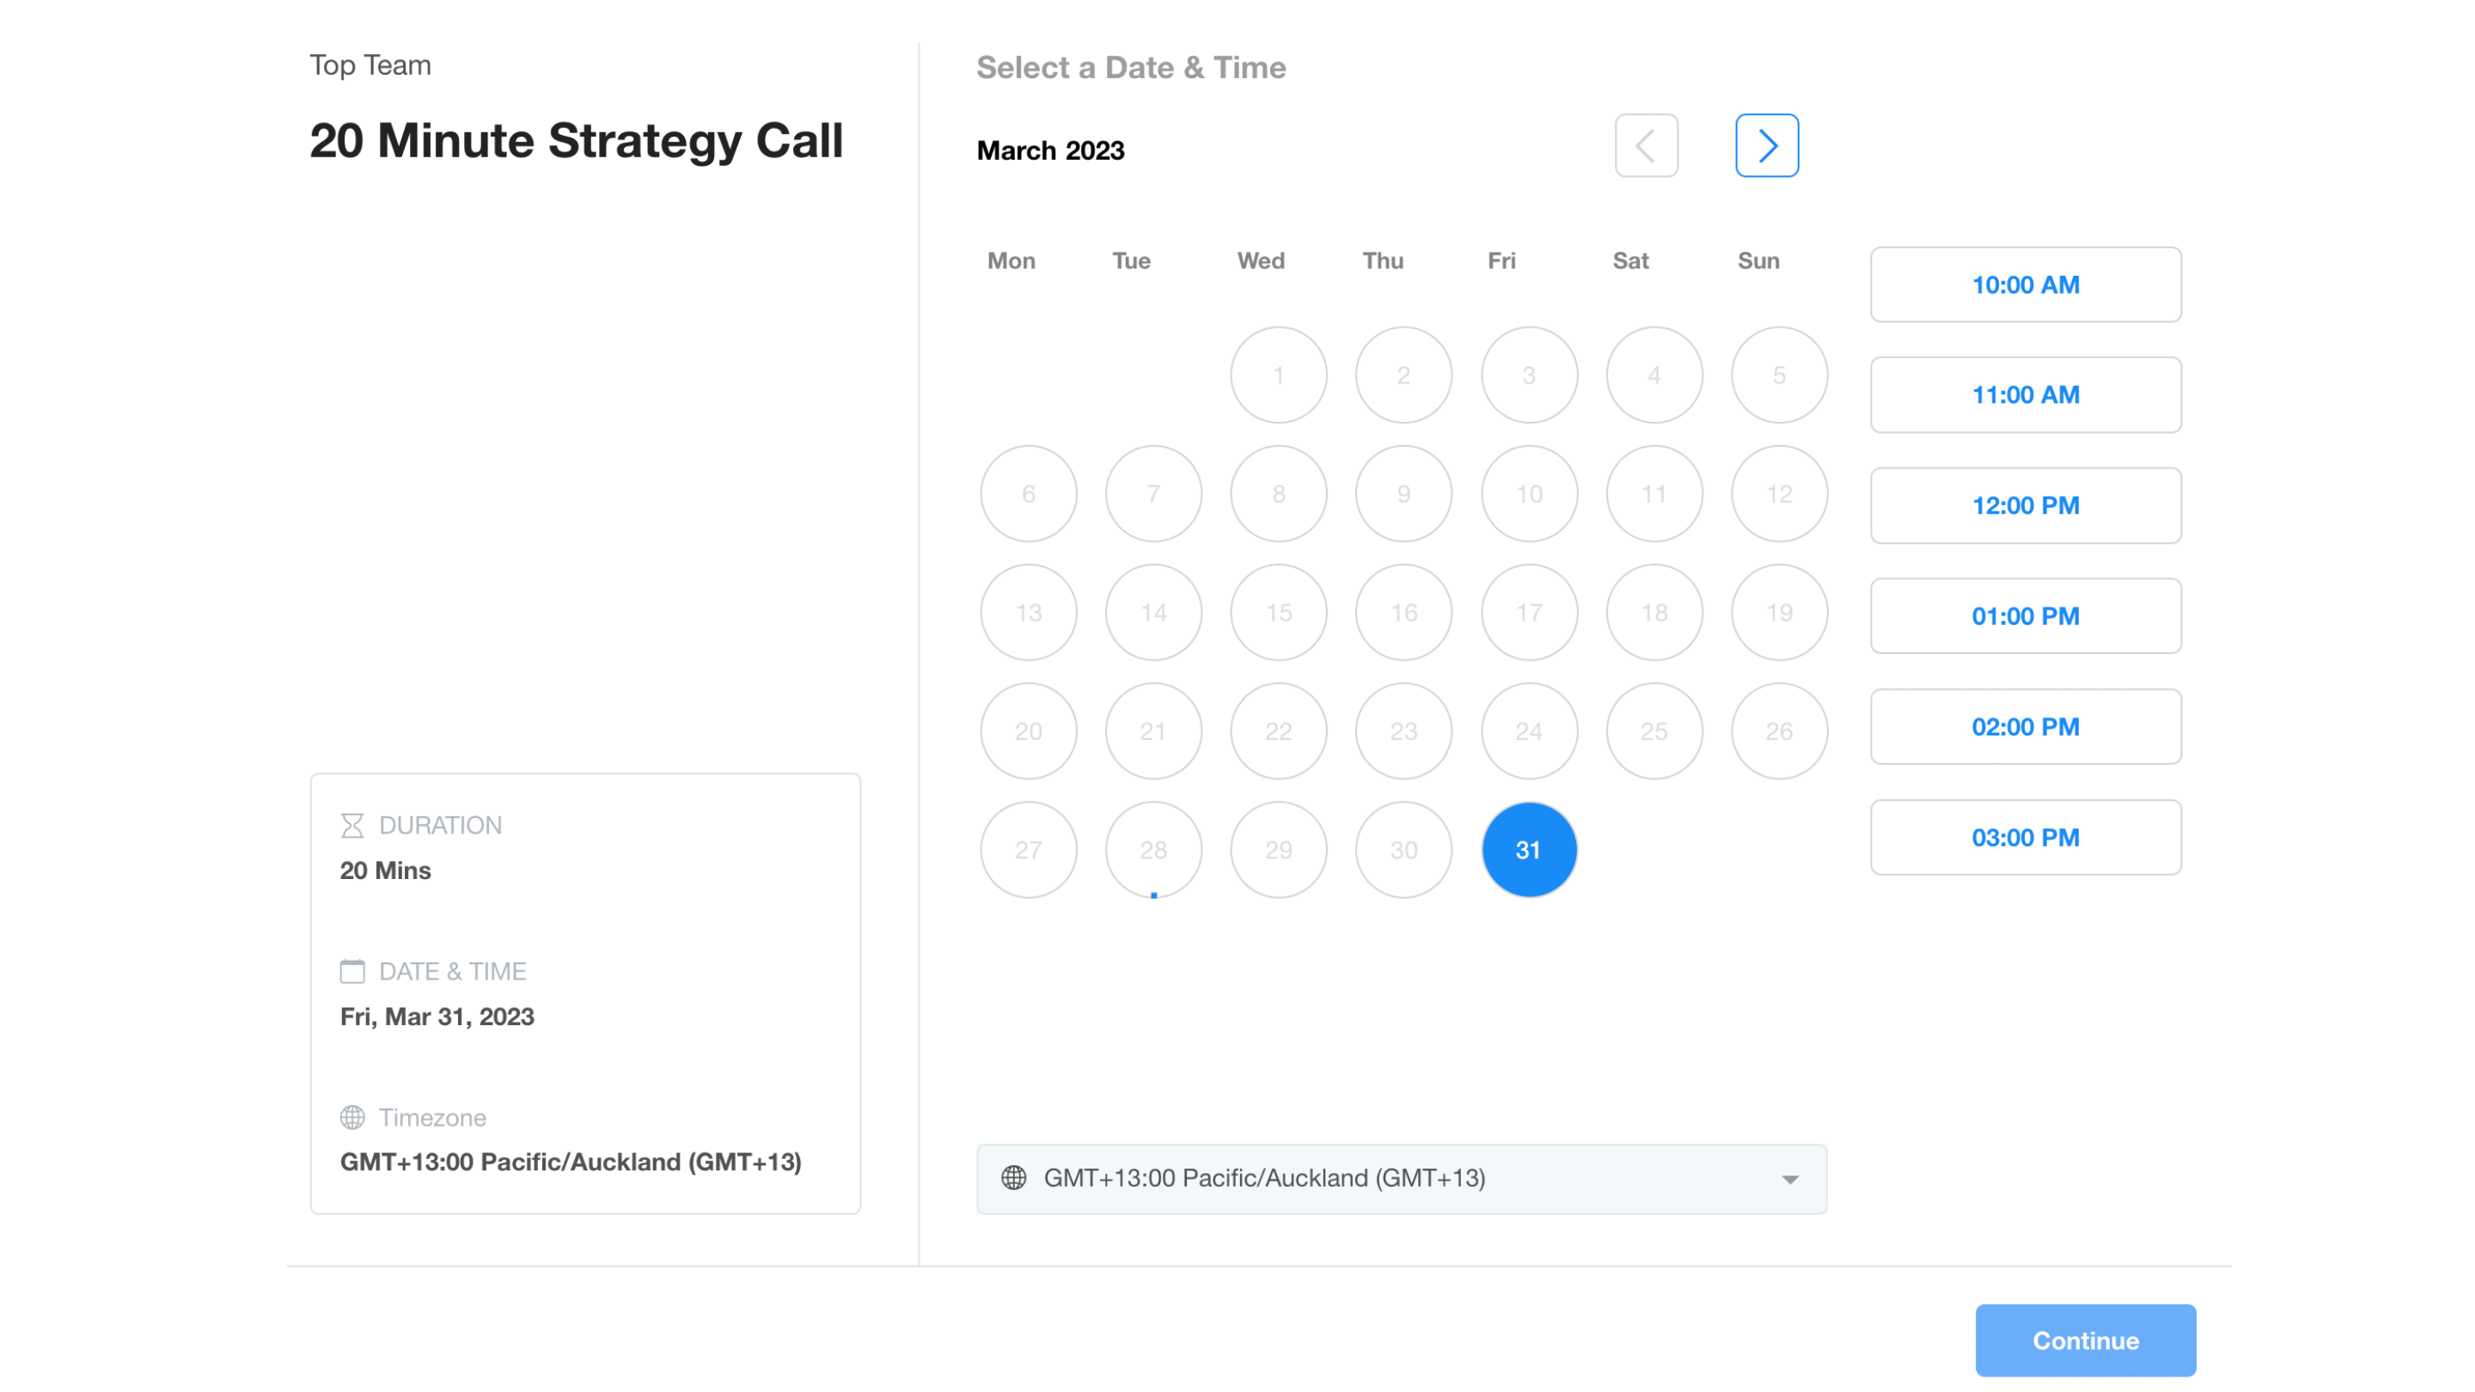Screen dimensions: 2475x1392
Task: Click date 11 in the calendar
Action: (x=1653, y=494)
